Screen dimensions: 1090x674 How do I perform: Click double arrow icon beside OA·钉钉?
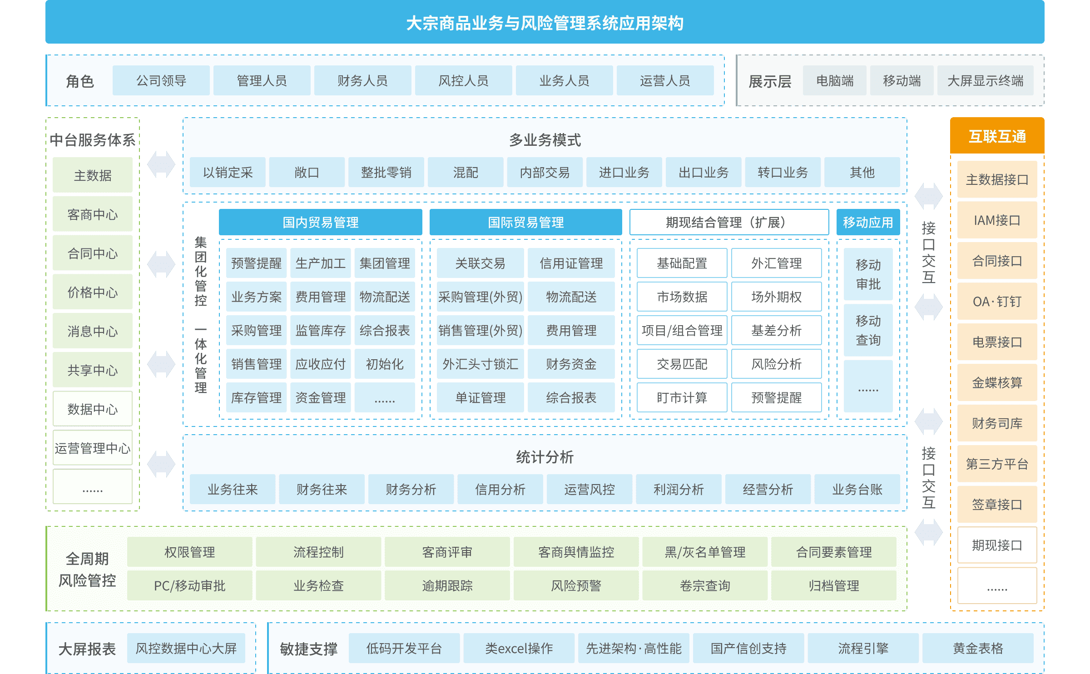click(x=928, y=307)
